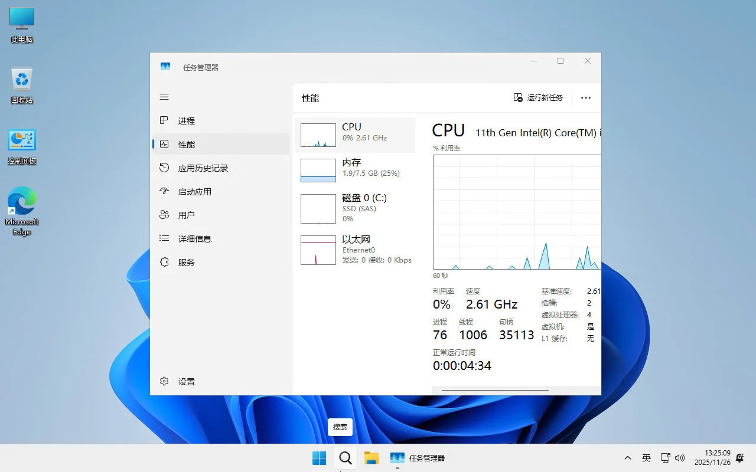Open Task Manager 设置 (Settings)
Screen dimensions: 756x472
[186, 381]
